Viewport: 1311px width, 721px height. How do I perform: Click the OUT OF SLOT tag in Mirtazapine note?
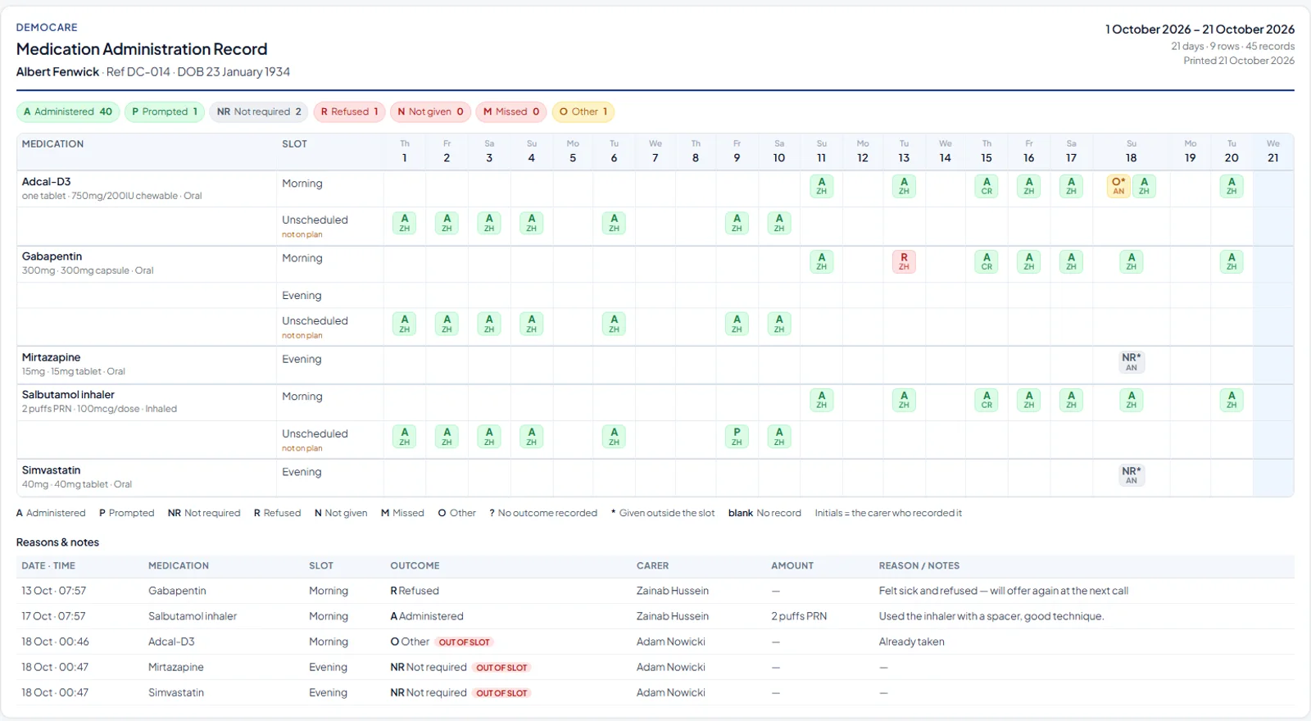tap(501, 668)
